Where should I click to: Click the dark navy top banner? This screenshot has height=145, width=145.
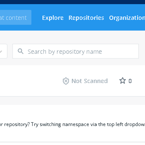[72, 2]
